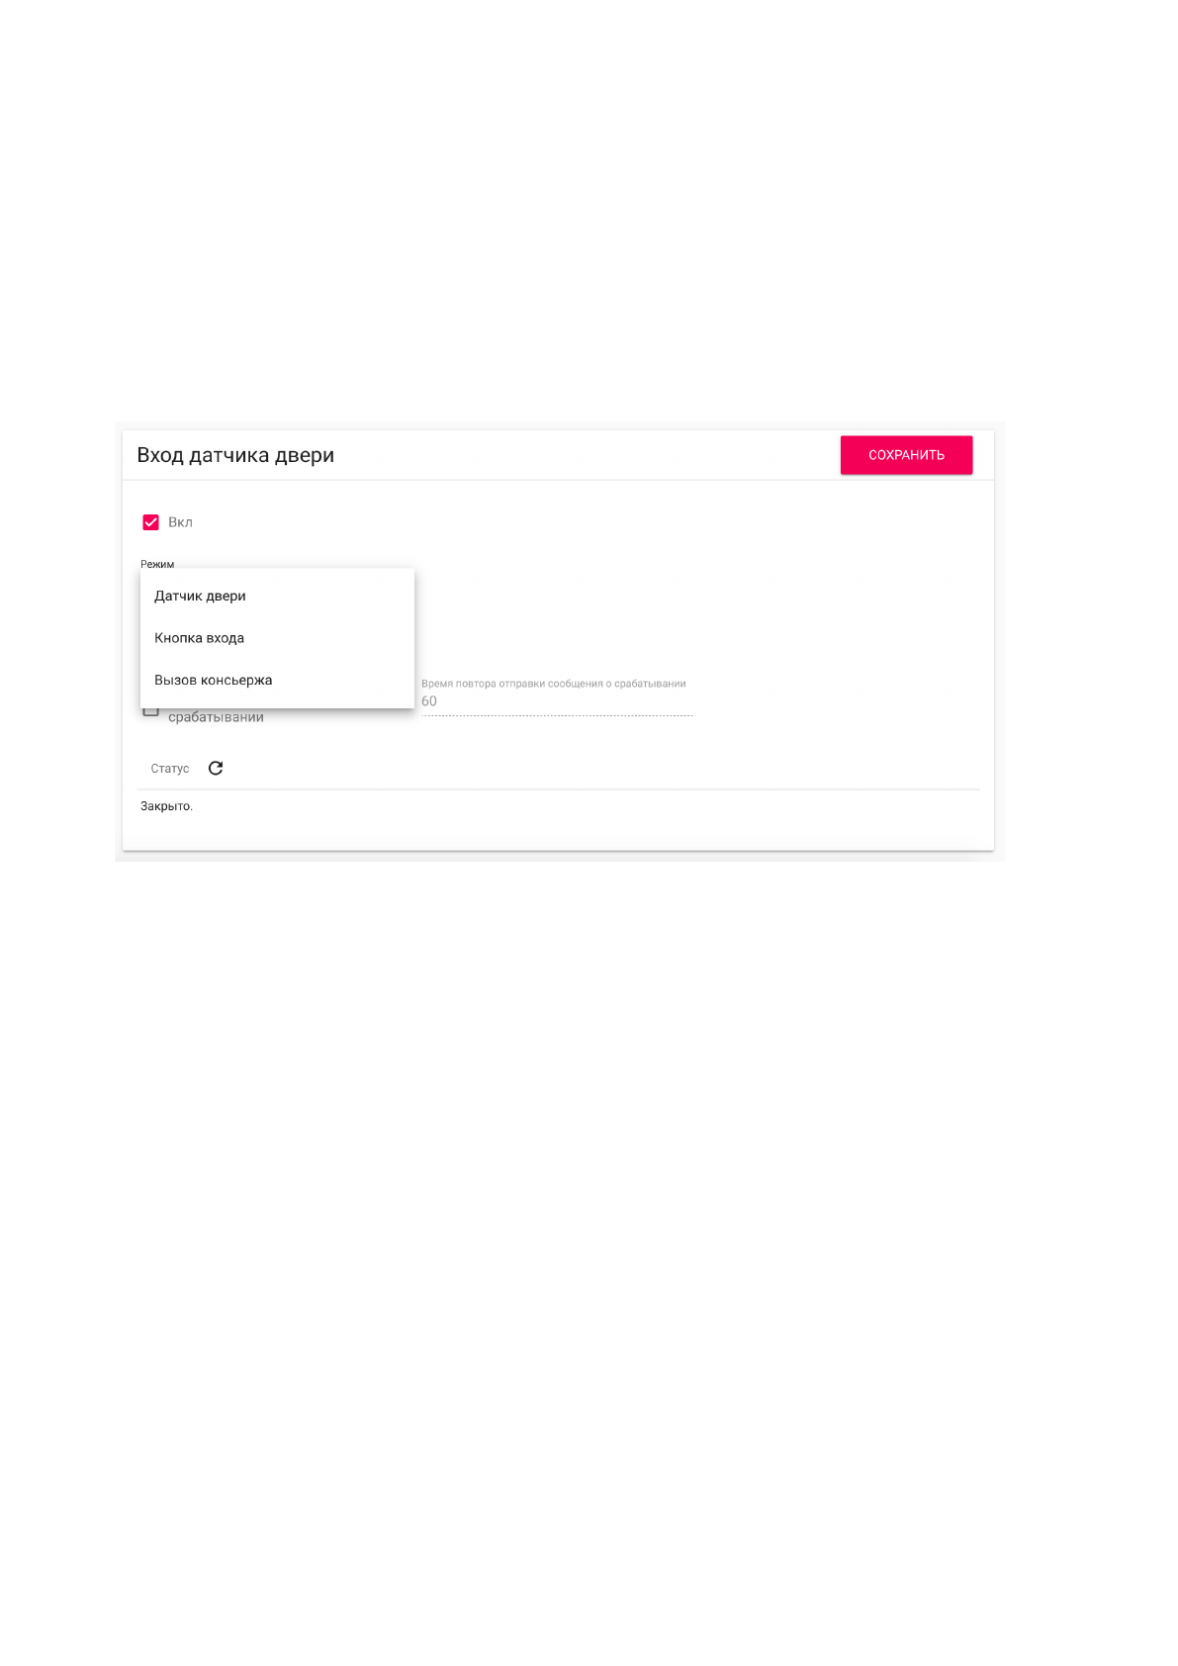Click the Вкл label text

[x=180, y=522]
